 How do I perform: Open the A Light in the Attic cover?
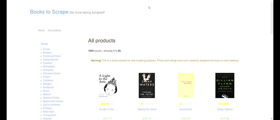108,85
